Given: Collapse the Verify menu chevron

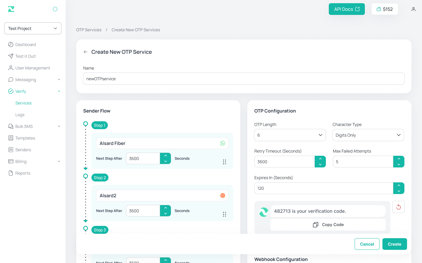Looking at the screenshot, I should [59, 91].
